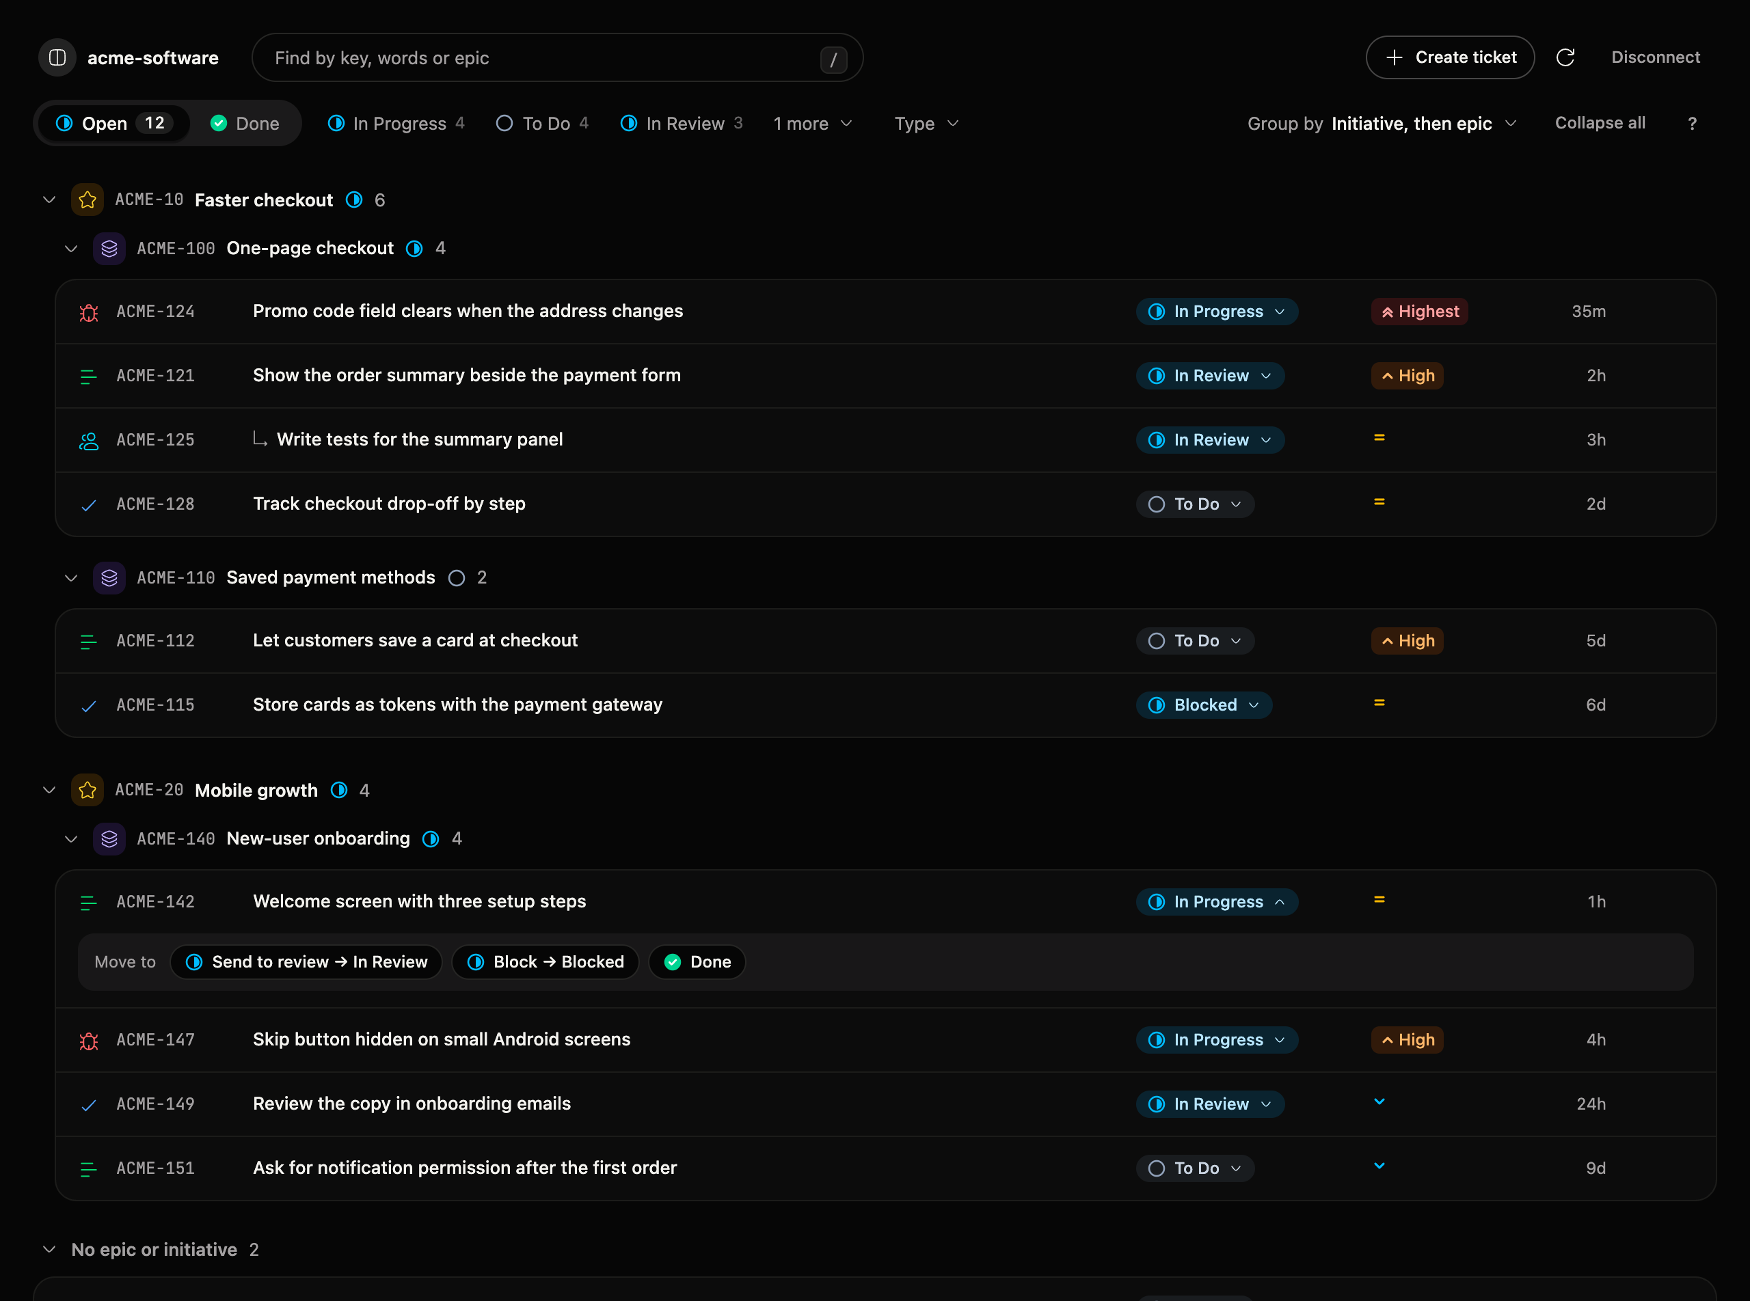Collapse the Saved payment methods epic
Screen dimensions: 1750x1301
71,578
